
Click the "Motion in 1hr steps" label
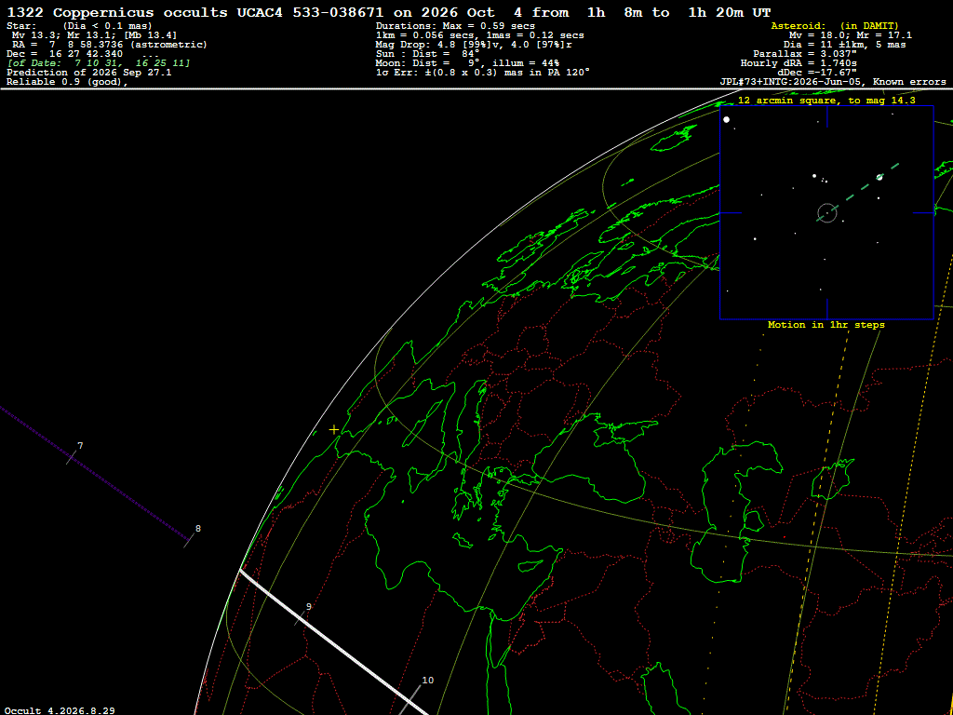point(826,325)
